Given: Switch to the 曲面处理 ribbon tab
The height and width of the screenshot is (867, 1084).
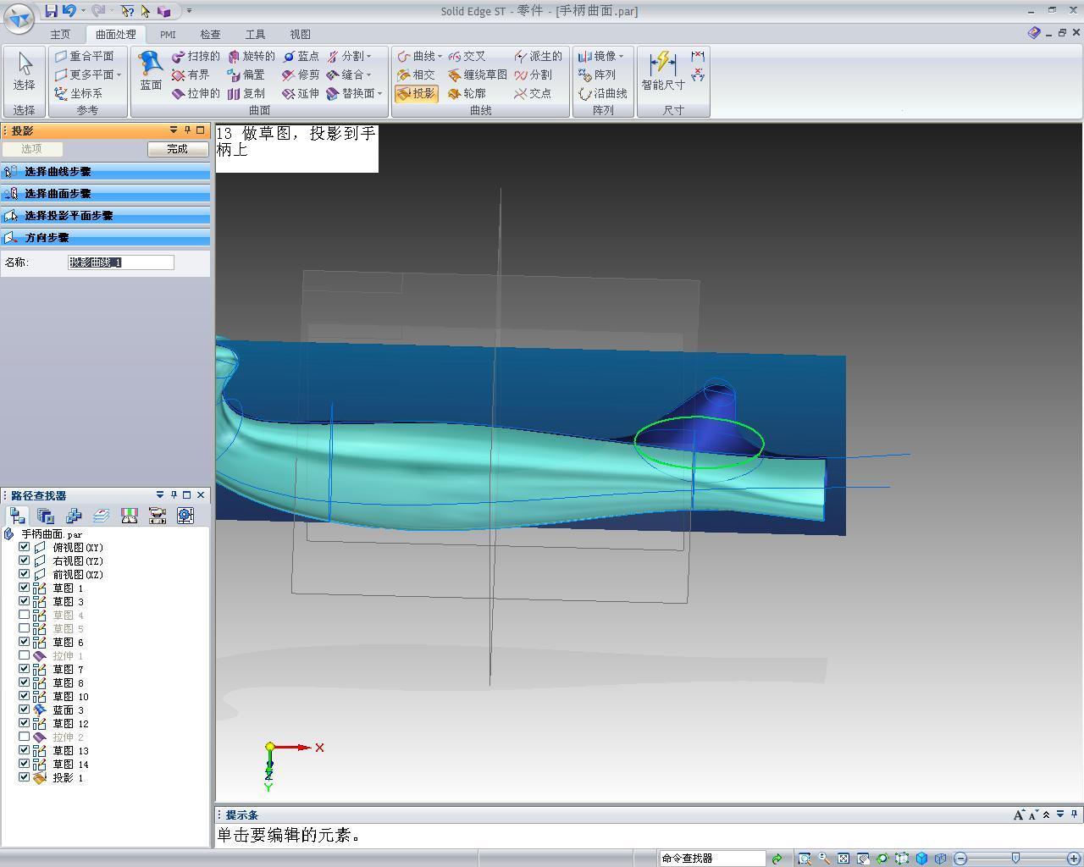Looking at the screenshot, I should (x=116, y=35).
